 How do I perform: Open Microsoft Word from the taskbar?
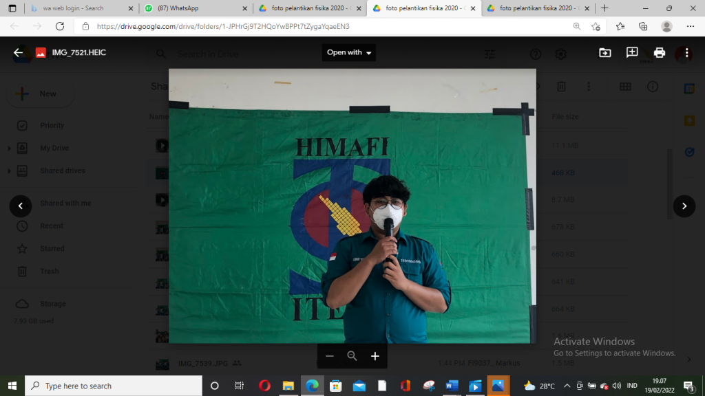tap(452, 386)
